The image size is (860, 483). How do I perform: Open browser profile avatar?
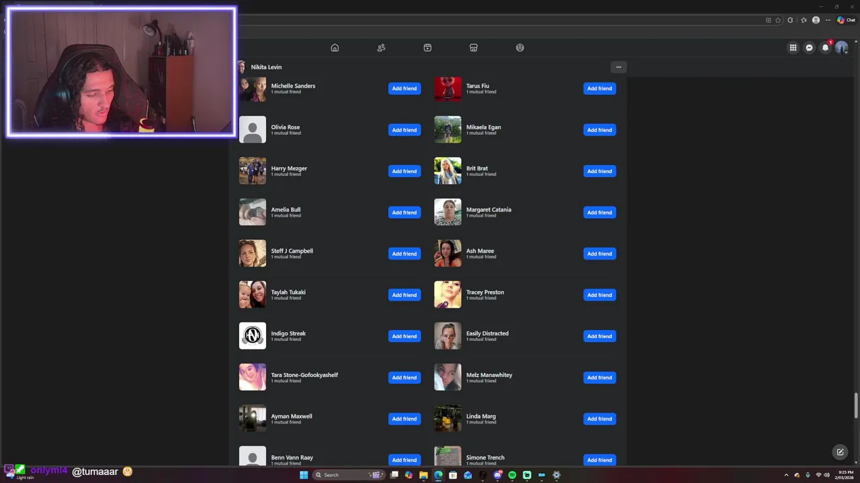(816, 20)
